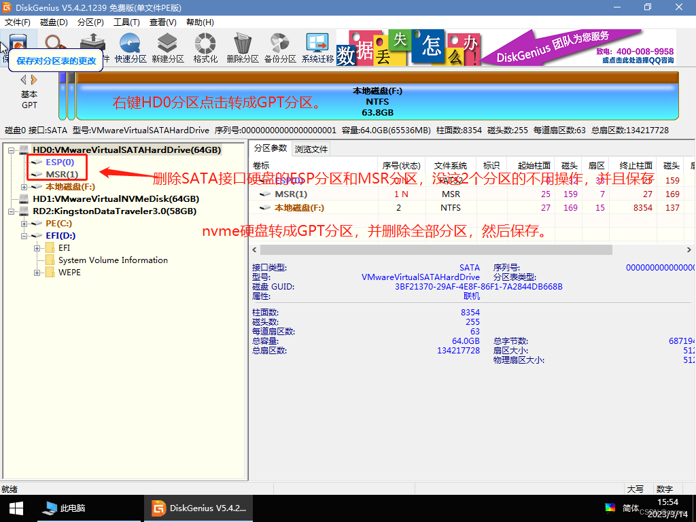Switch to the 分区参数 tab
696x522 pixels.
(x=271, y=148)
